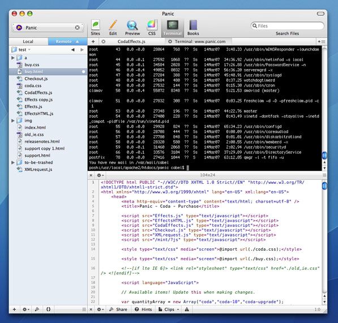Open the CSS editor
This screenshot has width=338, height=323.
click(152, 28)
